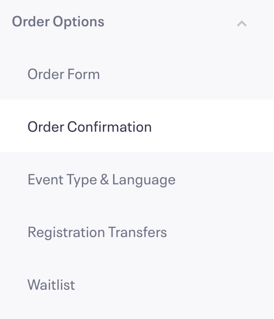Select the Order Confirmation menu item

pos(137,126)
